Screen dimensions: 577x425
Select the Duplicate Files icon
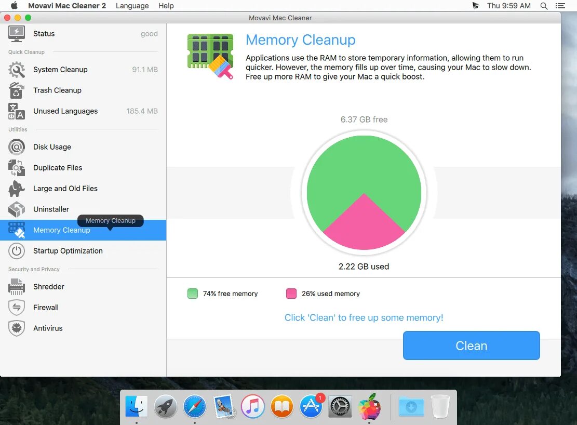click(x=17, y=168)
